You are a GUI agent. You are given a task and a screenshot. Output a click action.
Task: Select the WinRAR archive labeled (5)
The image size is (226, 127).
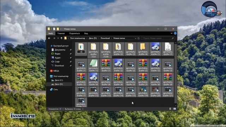pos(143,79)
